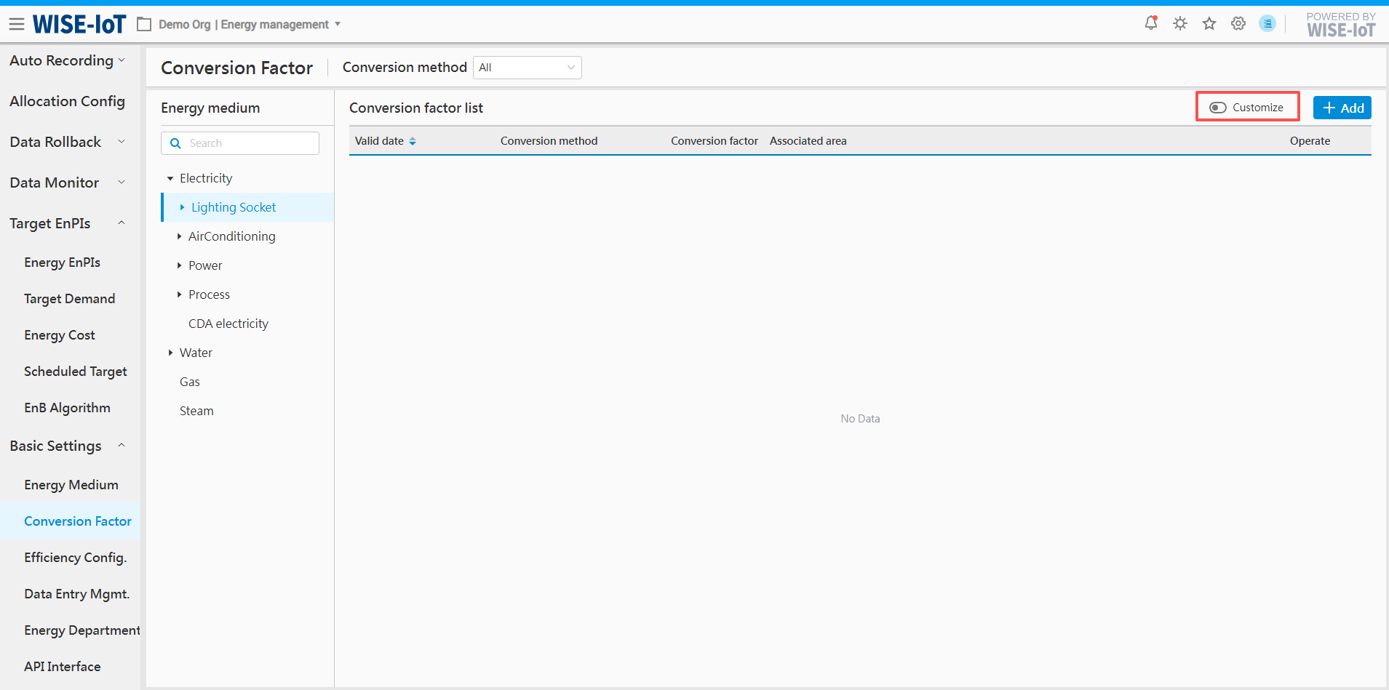Toggle the Customize switch on
Image resolution: width=1389 pixels, height=690 pixels.
tap(1217, 108)
